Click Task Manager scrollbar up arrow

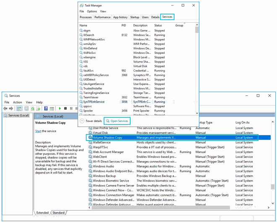[197, 25]
